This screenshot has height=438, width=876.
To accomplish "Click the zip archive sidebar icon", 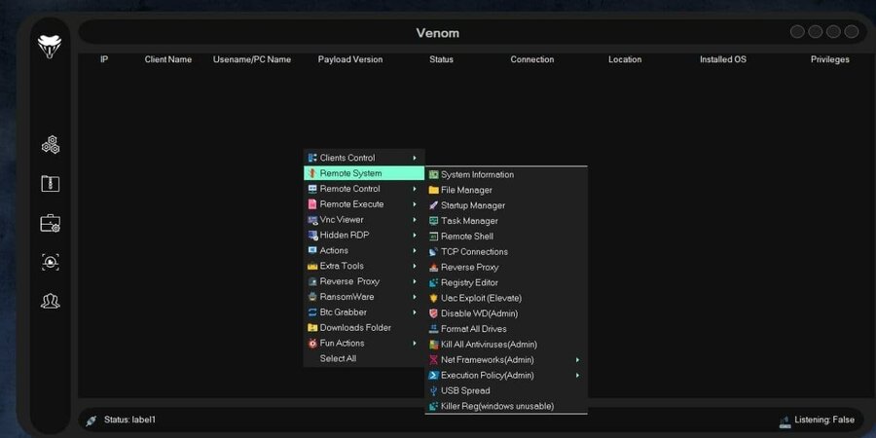I will 51,184.
